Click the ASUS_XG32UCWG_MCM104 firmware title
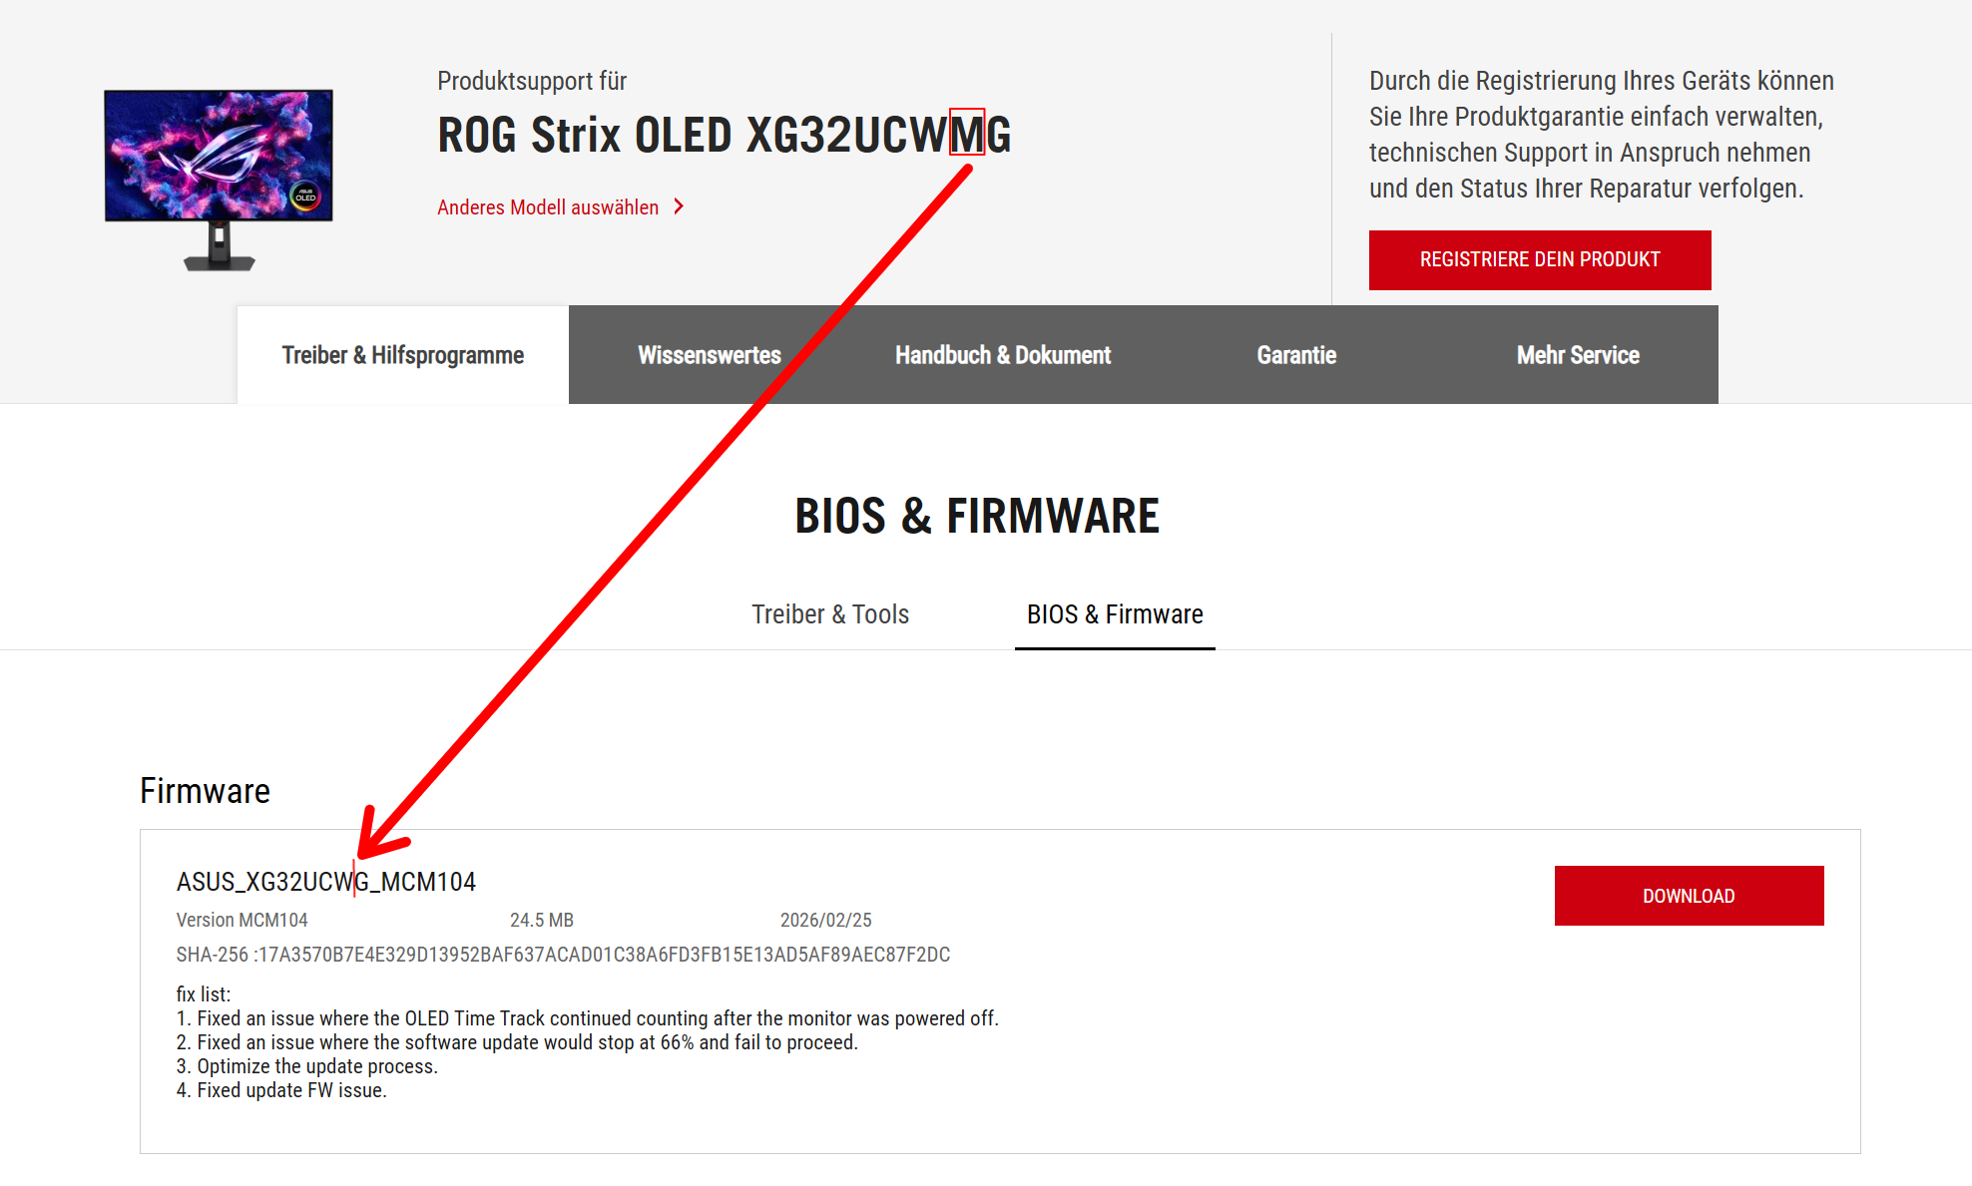 pos(325,882)
